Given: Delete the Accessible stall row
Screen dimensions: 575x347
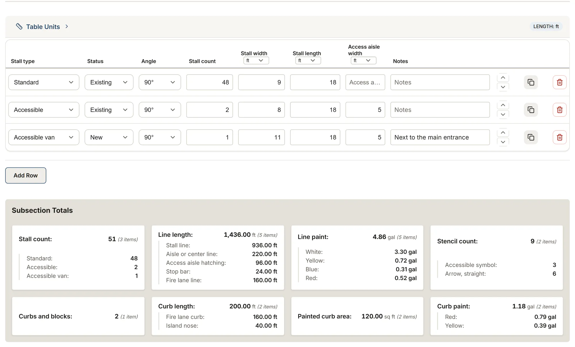Looking at the screenshot, I should [x=559, y=110].
